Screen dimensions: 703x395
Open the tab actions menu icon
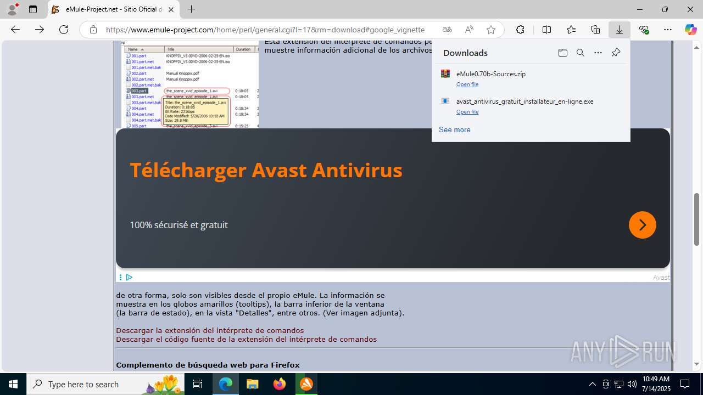coord(33,9)
